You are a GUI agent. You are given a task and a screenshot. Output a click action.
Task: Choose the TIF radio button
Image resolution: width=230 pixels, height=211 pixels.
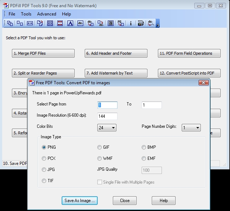click(44, 181)
